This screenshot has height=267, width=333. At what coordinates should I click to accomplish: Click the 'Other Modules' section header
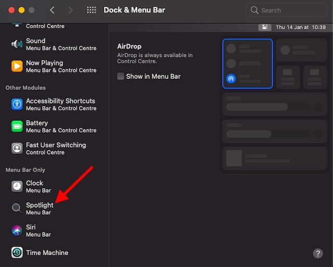point(25,87)
